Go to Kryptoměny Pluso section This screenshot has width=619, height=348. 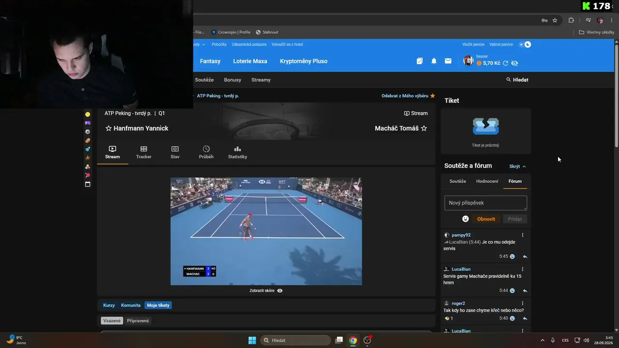tap(304, 61)
